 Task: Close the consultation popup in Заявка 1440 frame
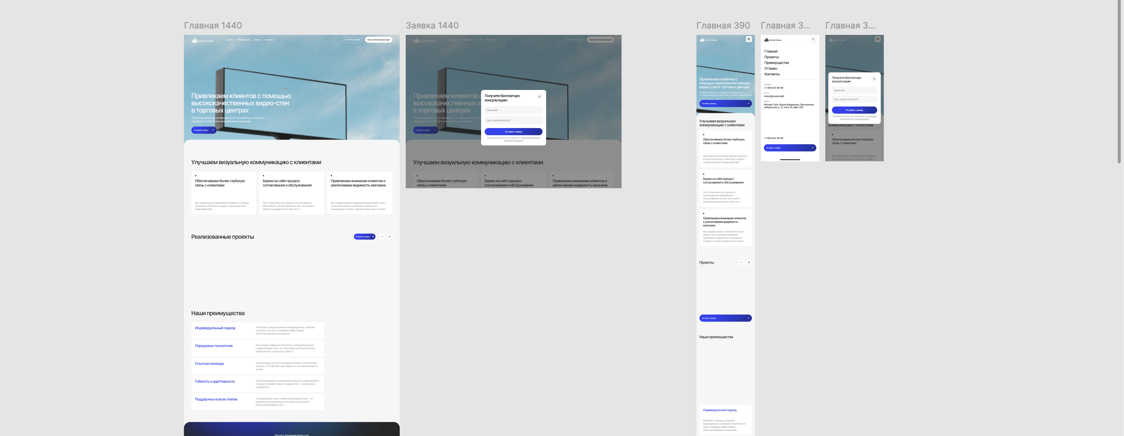[x=539, y=97]
